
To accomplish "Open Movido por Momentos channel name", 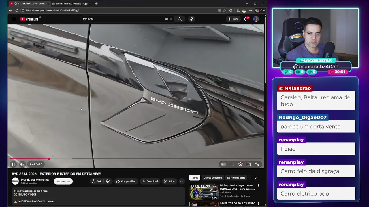I will coord(35,180).
